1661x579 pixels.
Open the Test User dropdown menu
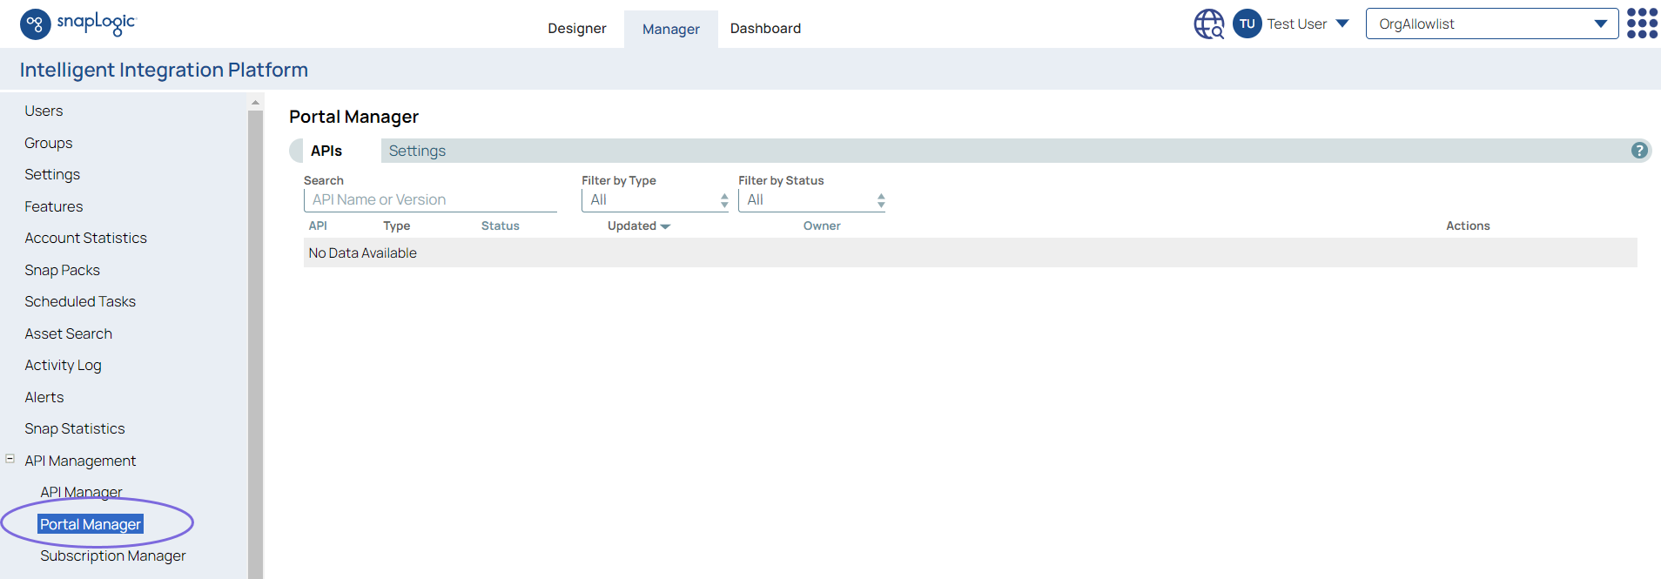[1308, 24]
